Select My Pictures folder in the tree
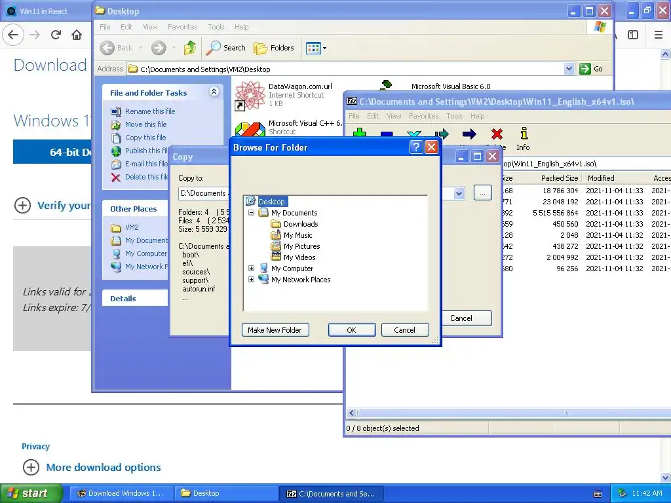The image size is (671, 503). click(x=296, y=246)
